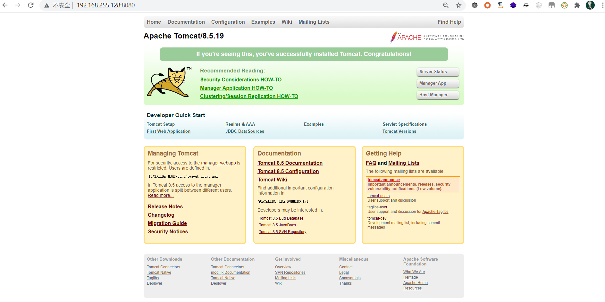605x302 pixels.
Task: Open the Security Notices link
Action: [x=168, y=231]
